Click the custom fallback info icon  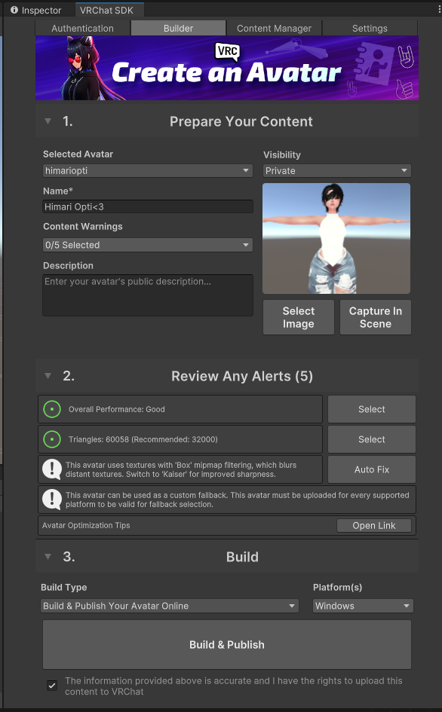[52, 499]
